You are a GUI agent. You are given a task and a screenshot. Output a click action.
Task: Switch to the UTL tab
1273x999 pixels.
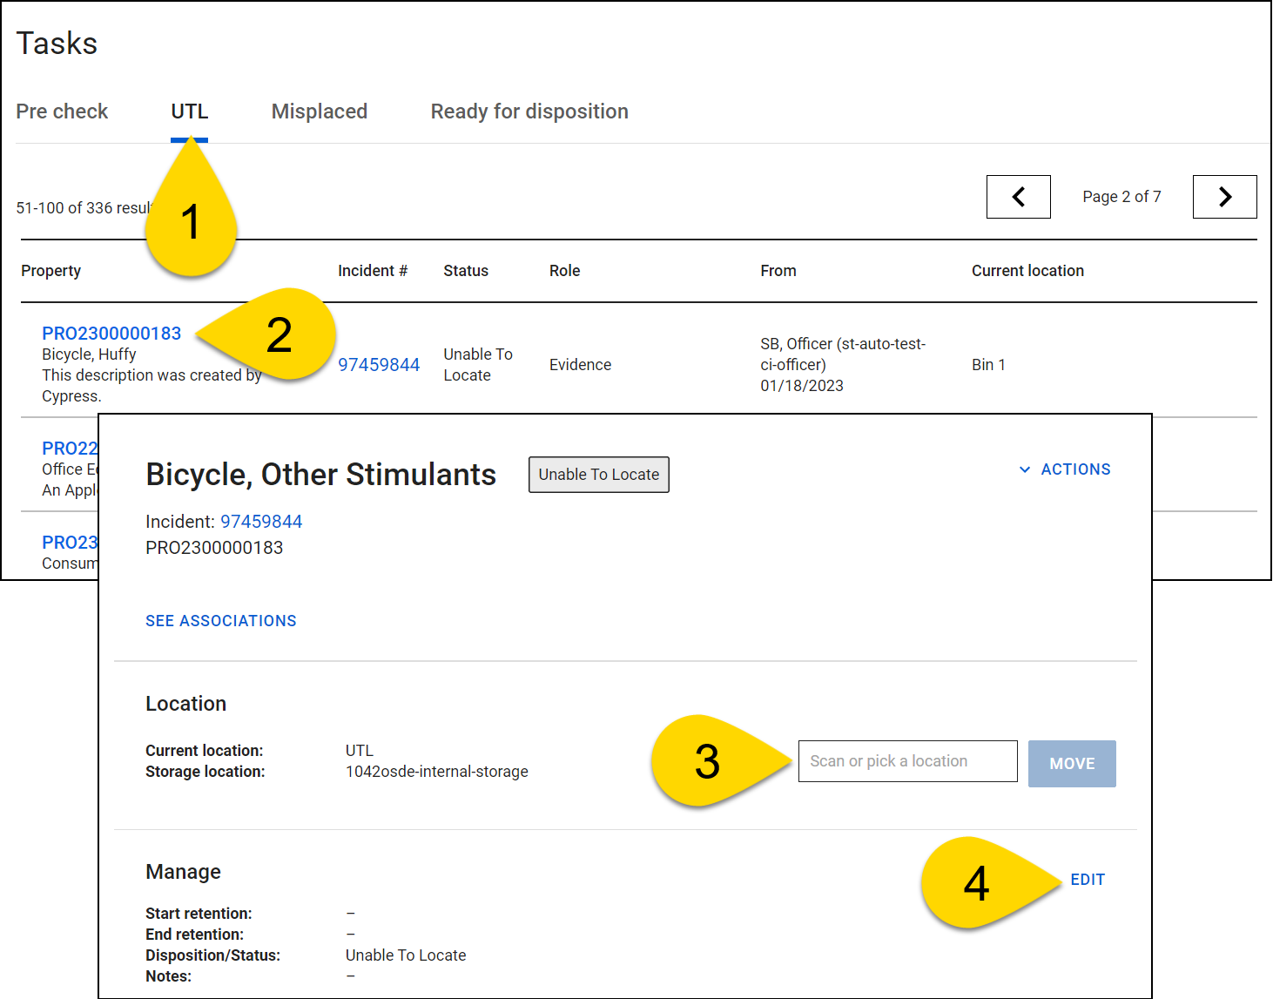[x=189, y=111]
